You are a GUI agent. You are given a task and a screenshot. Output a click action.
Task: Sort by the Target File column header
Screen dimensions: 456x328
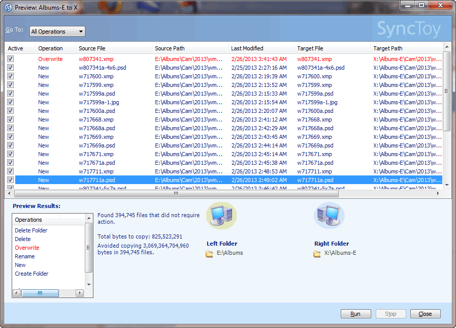[332, 48]
